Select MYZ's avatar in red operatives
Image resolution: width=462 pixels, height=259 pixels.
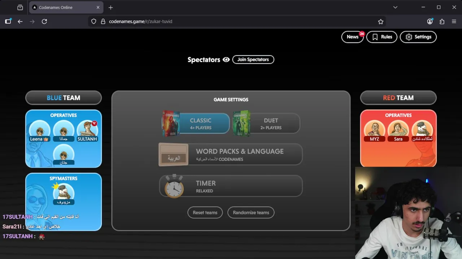(x=374, y=130)
